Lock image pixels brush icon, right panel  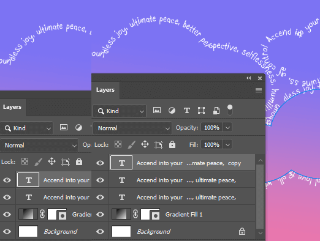(x=131, y=144)
